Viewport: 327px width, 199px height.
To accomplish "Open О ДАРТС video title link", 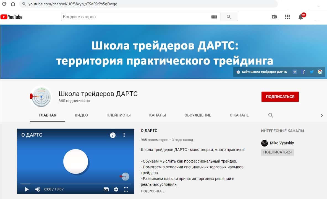I will pos(149,131).
